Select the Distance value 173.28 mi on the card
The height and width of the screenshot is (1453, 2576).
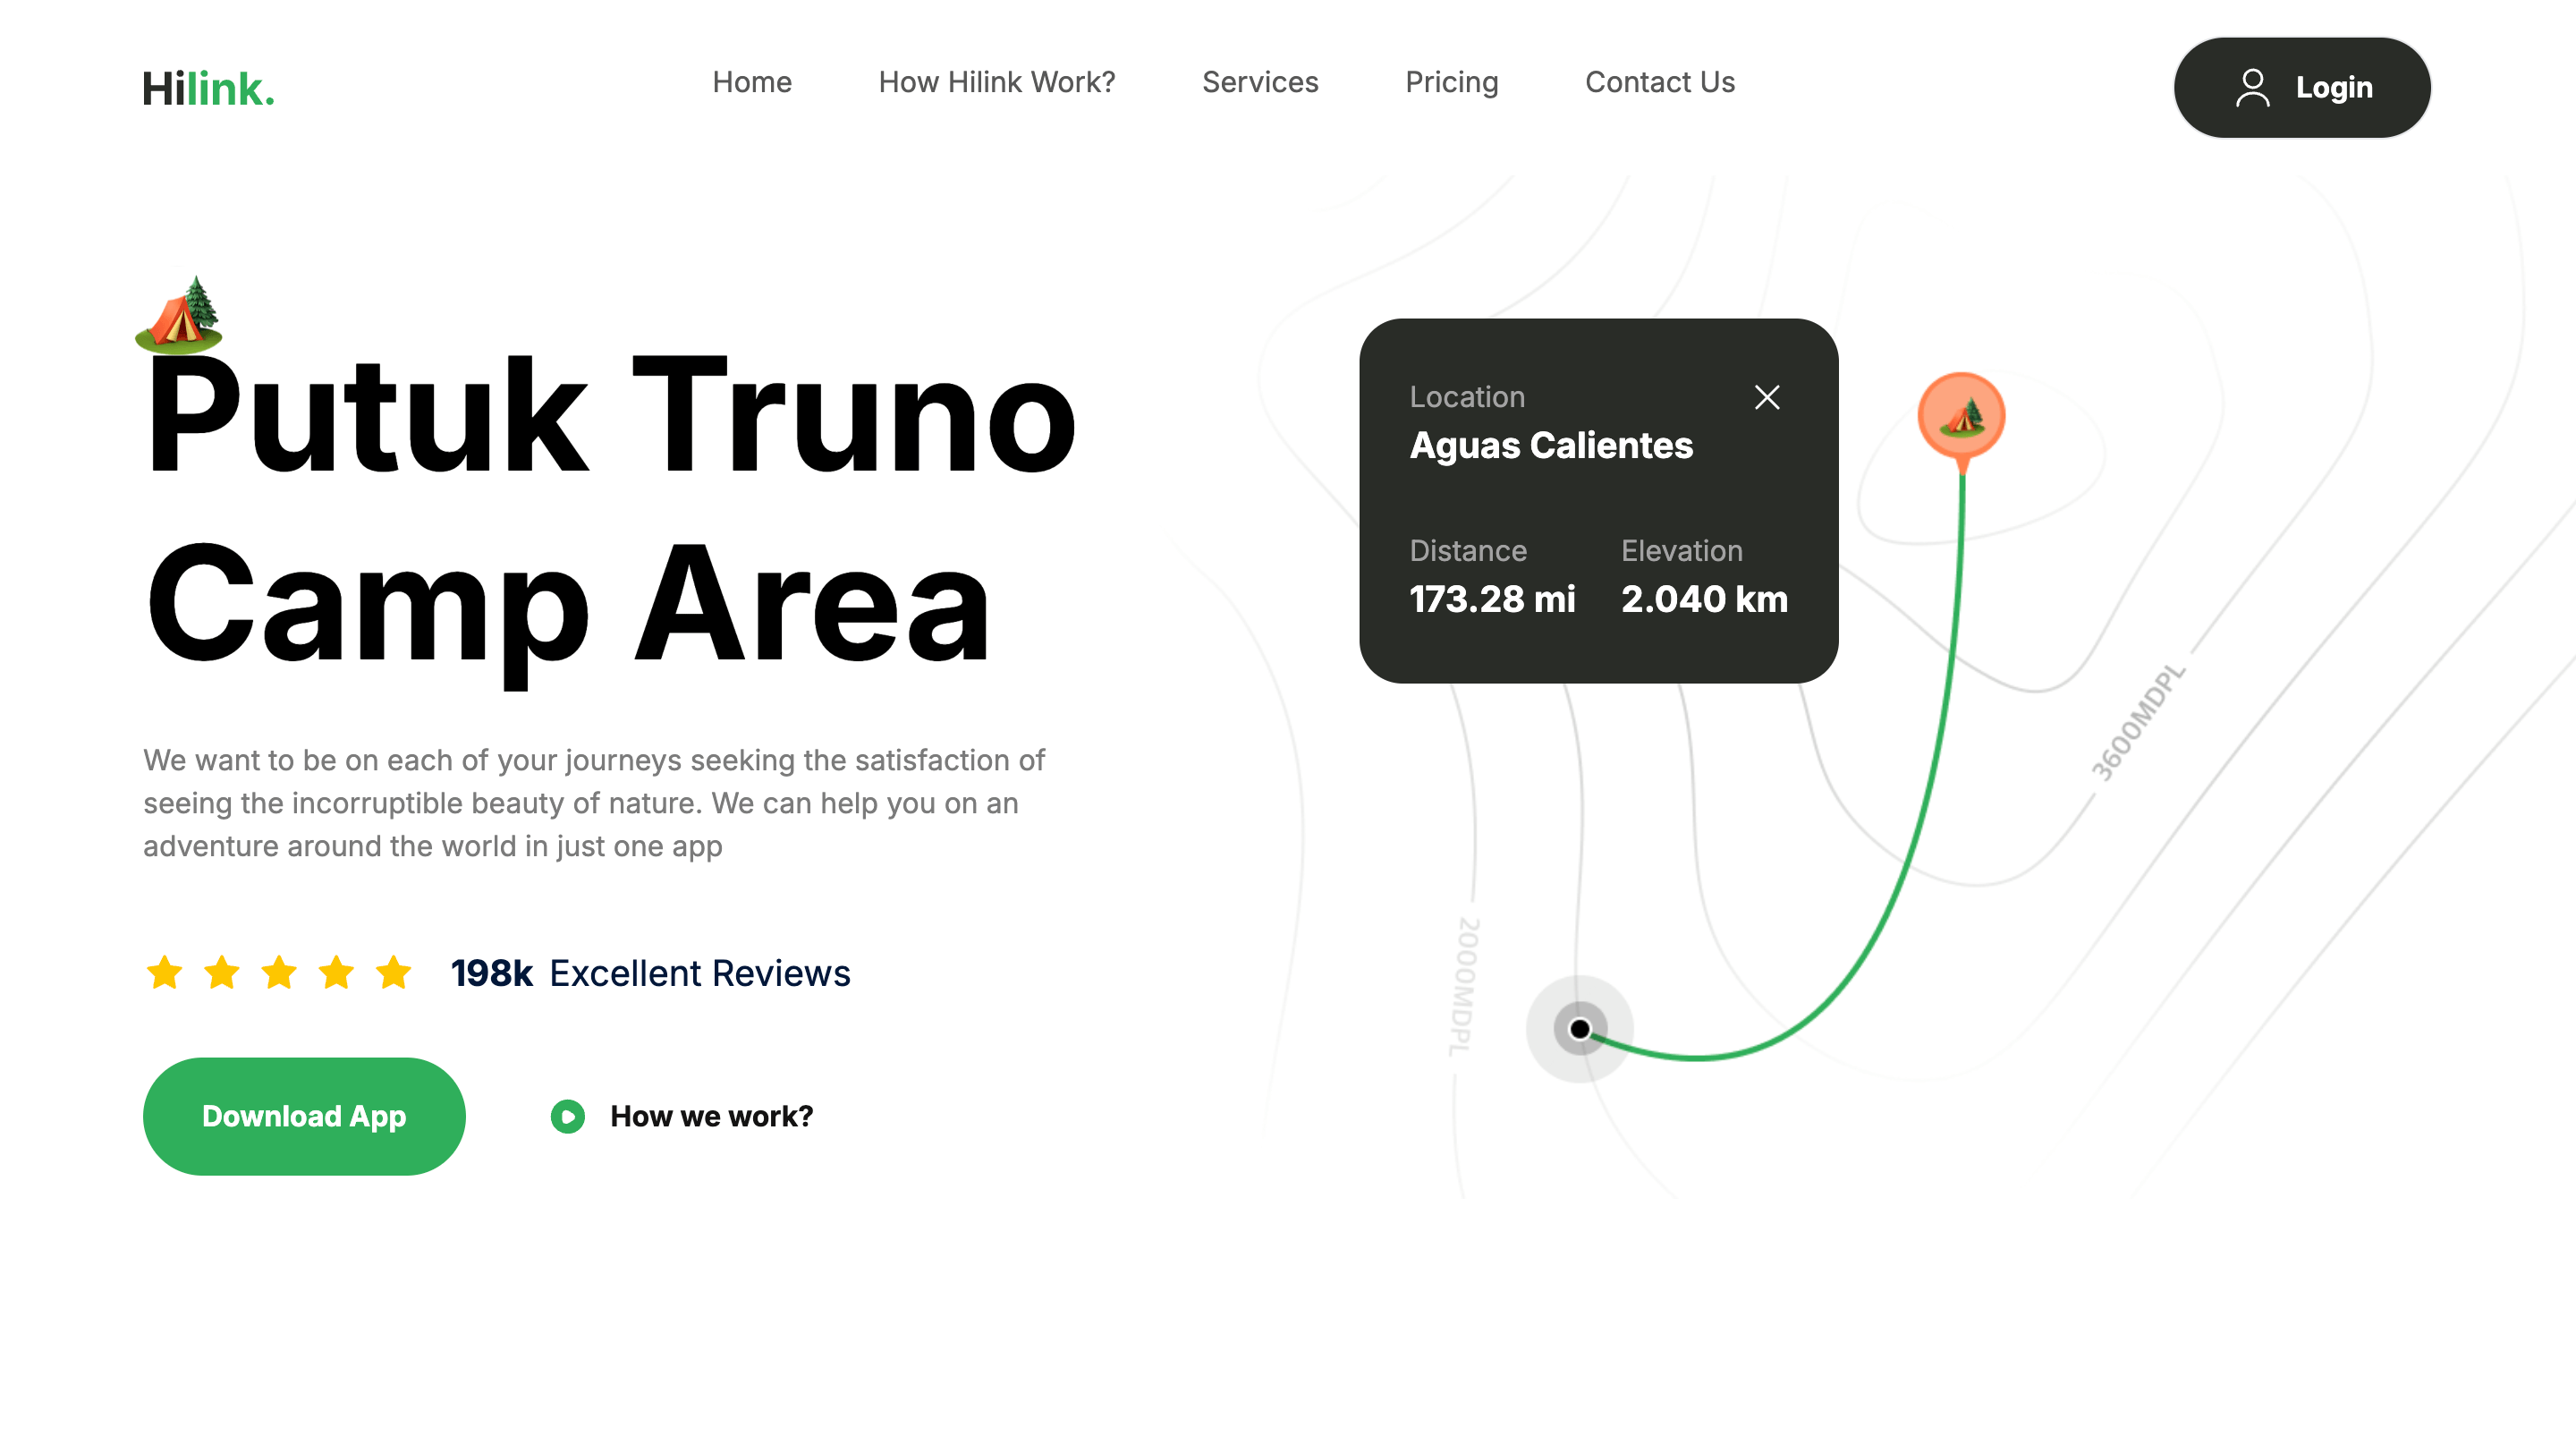1492,600
